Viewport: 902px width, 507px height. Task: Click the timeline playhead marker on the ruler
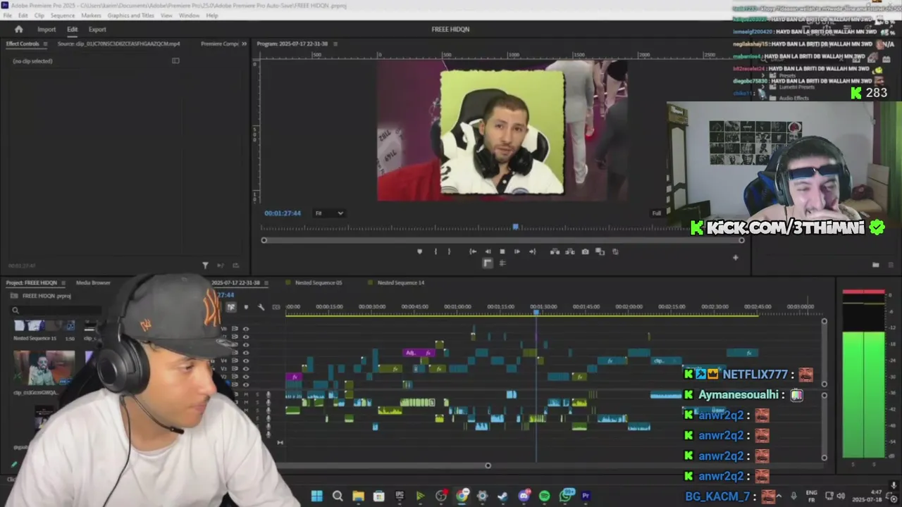[x=536, y=311]
